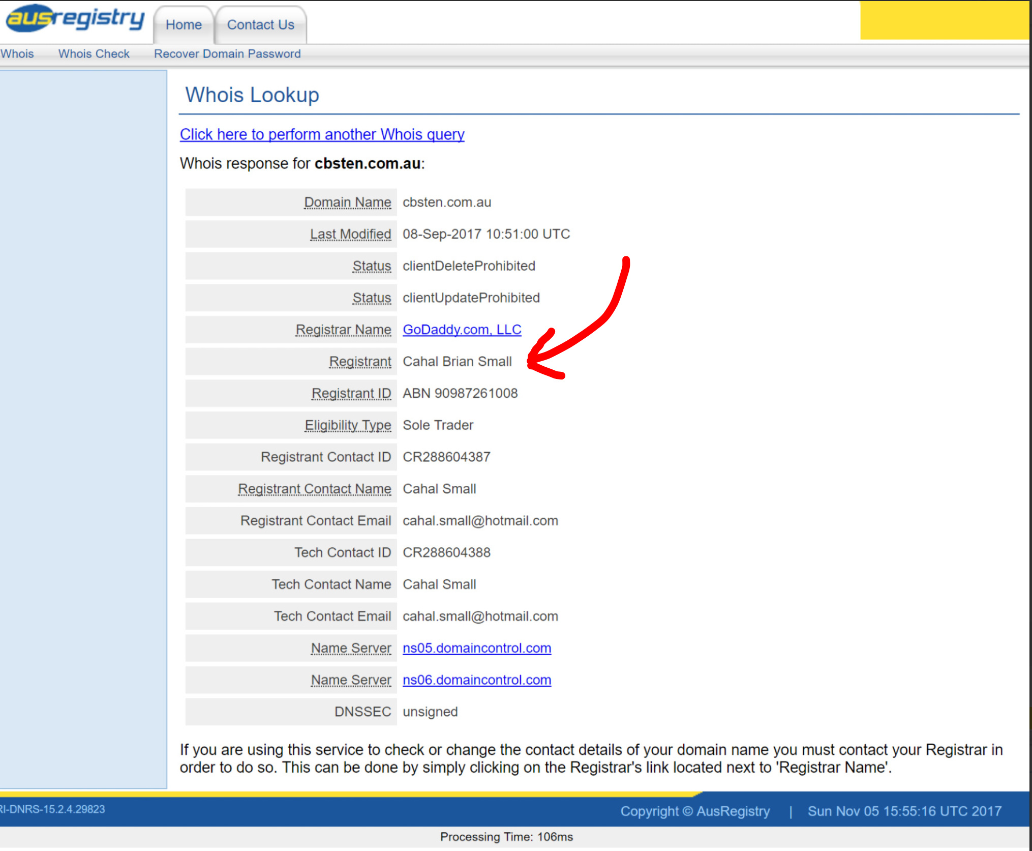The image size is (1032, 851).
Task: Click the Registrant ID field label
Action: coord(351,393)
